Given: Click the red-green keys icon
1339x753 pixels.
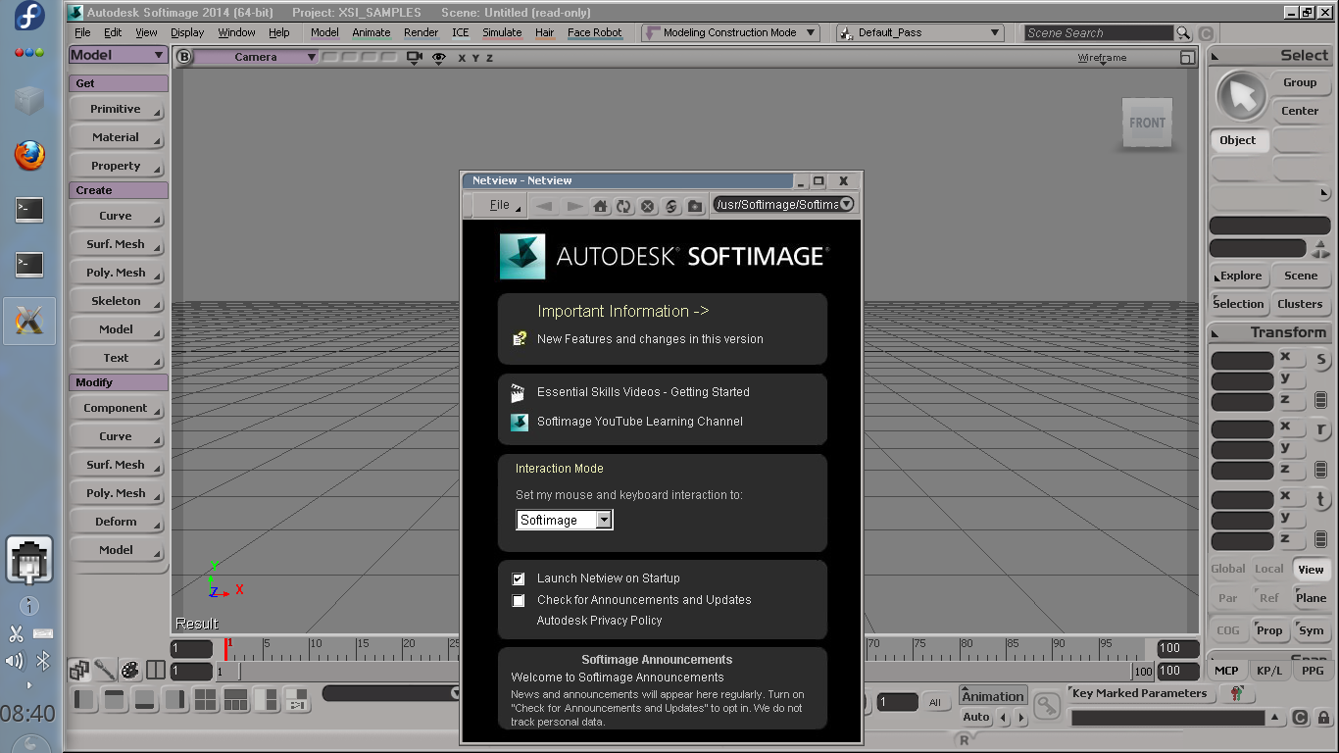Looking at the screenshot, I should pyautogui.click(x=1236, y=693).
